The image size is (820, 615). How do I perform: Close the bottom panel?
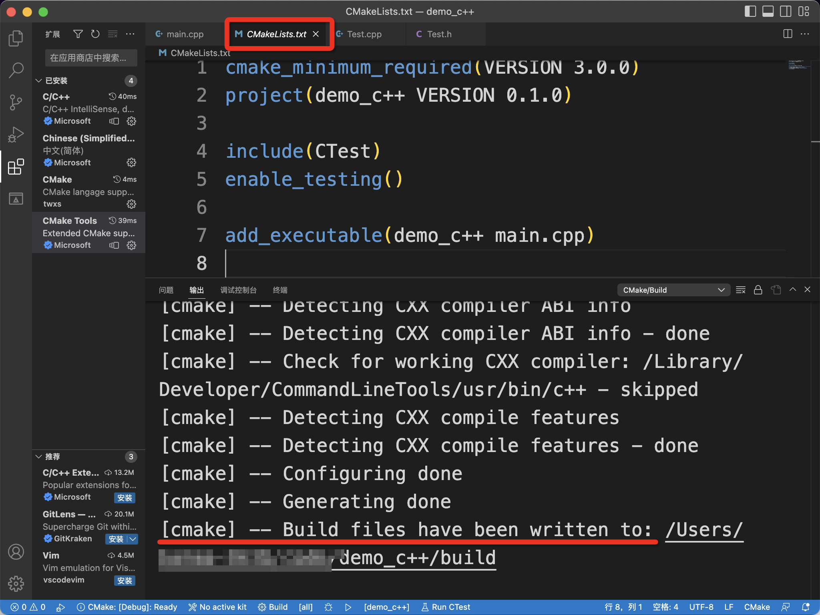808,289
